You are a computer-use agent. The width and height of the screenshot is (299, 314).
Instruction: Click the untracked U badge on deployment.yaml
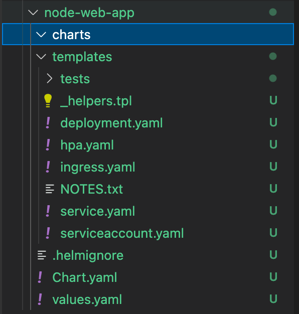(273, 122)
